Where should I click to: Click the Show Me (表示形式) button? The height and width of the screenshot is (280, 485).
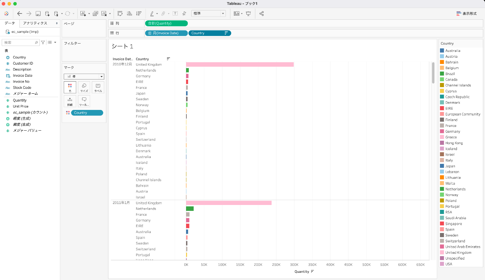(466, 13)
